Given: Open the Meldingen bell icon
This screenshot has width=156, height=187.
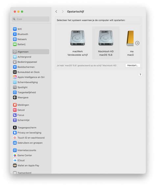Looking at the screenshot, I should (x=15, y=105).
